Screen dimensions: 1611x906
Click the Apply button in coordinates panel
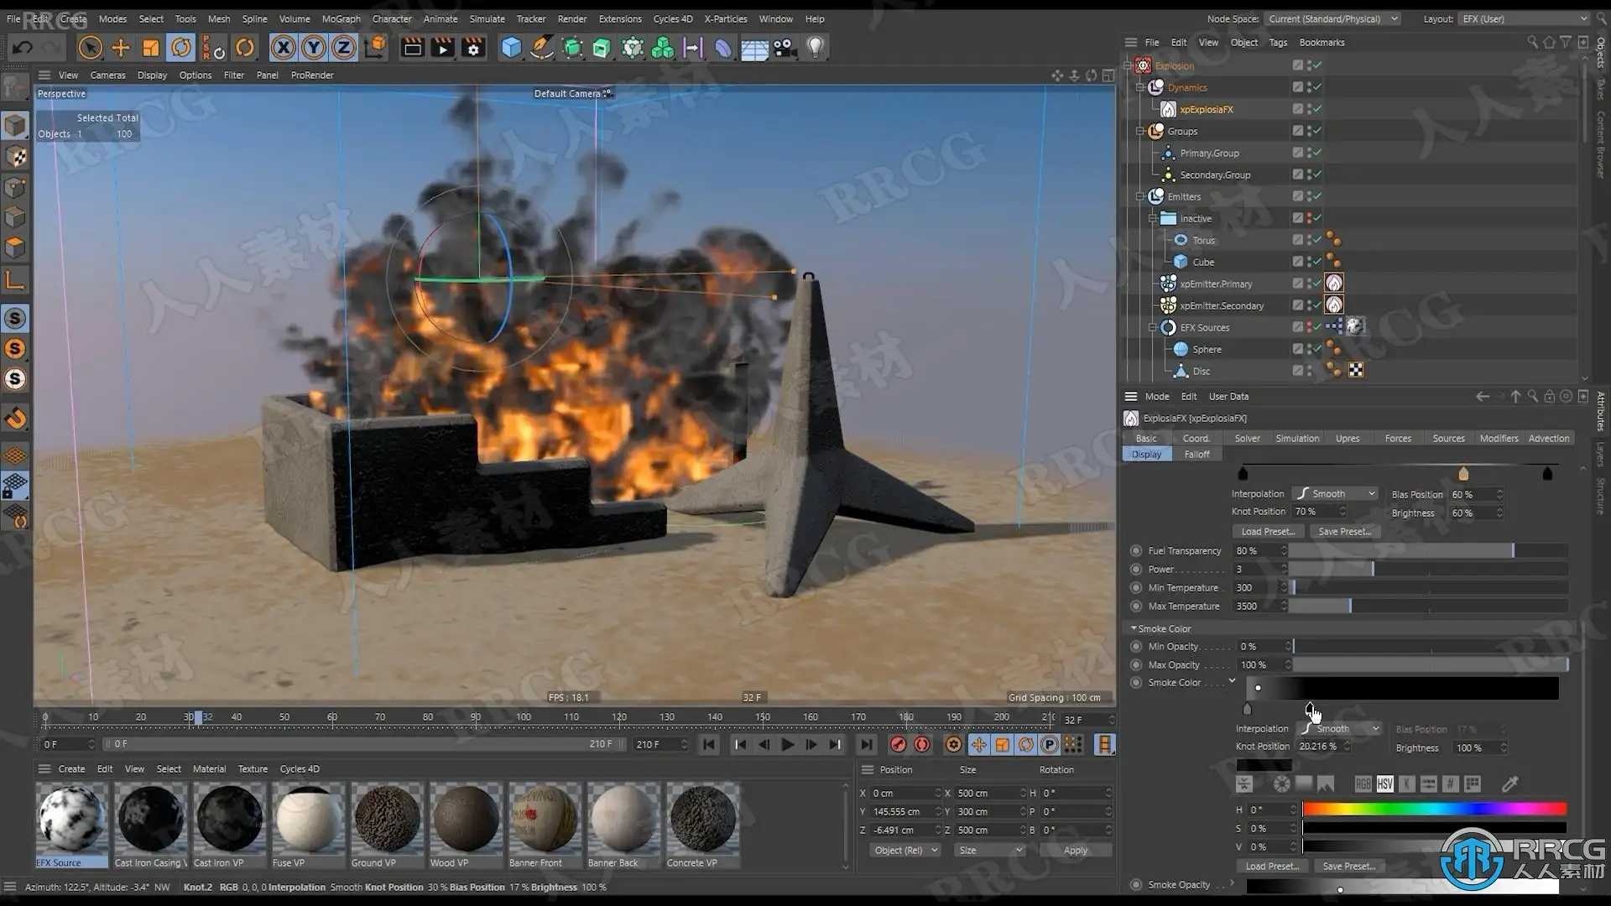pyautogui.click(x=1075, y=850)
